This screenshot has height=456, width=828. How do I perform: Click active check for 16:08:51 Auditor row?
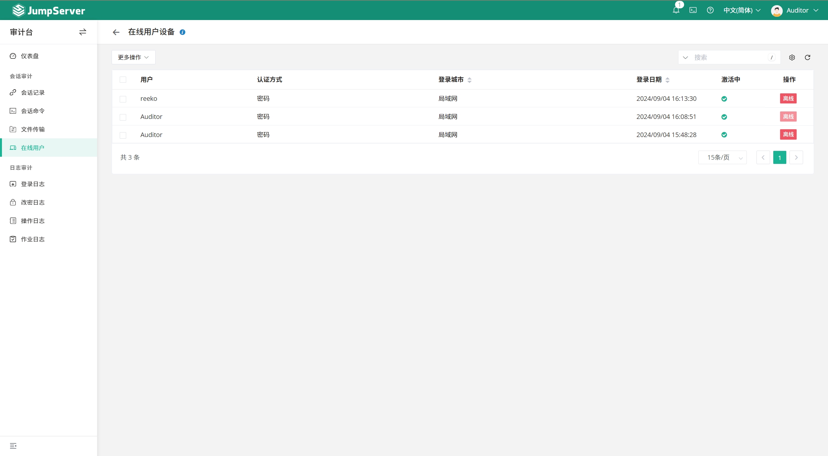point(724,117)
